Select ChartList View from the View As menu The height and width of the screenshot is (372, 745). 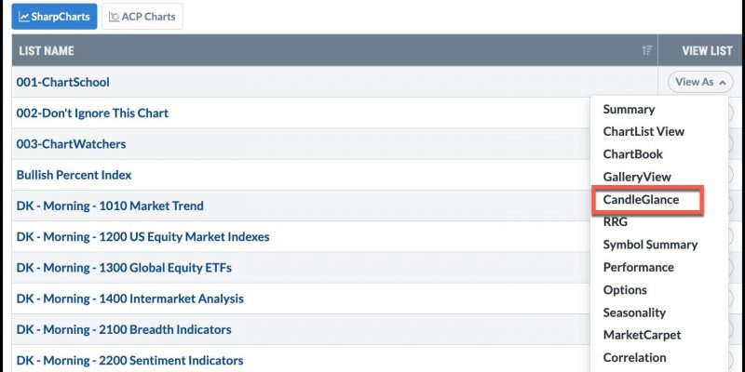(643, 131)
